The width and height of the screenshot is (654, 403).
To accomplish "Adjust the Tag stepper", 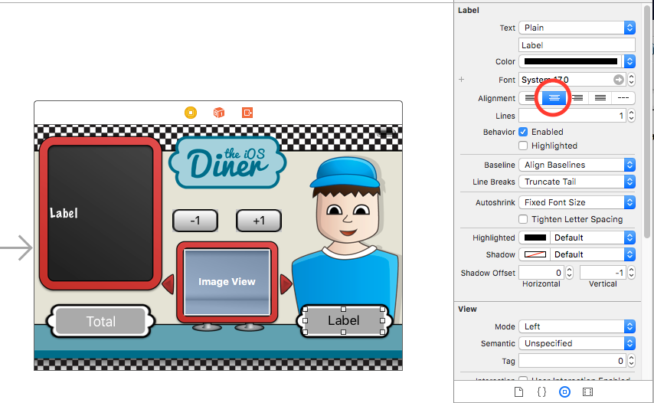I will (x=631, y=361).
